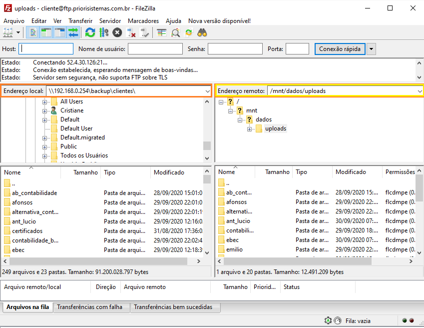Click the Direção column header in queue

click(x=106, y=287)
